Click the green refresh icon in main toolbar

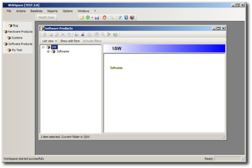tap(88, 17)
